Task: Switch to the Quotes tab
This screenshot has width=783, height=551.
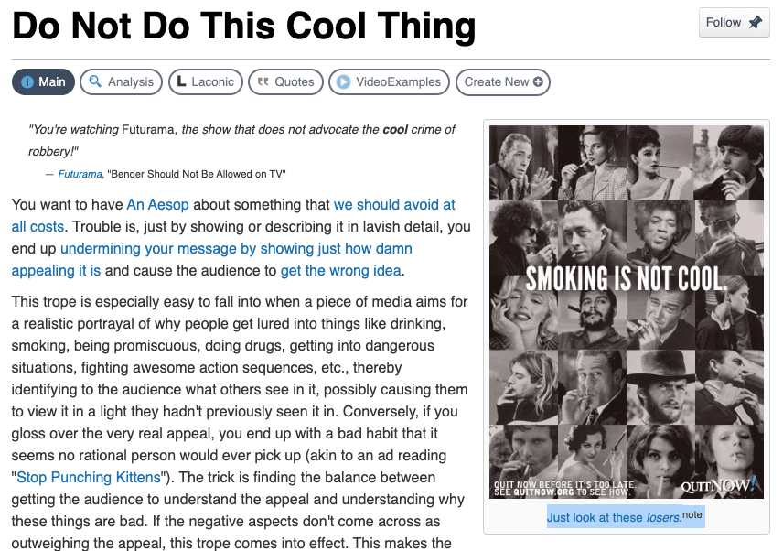Action: point(284,81)
